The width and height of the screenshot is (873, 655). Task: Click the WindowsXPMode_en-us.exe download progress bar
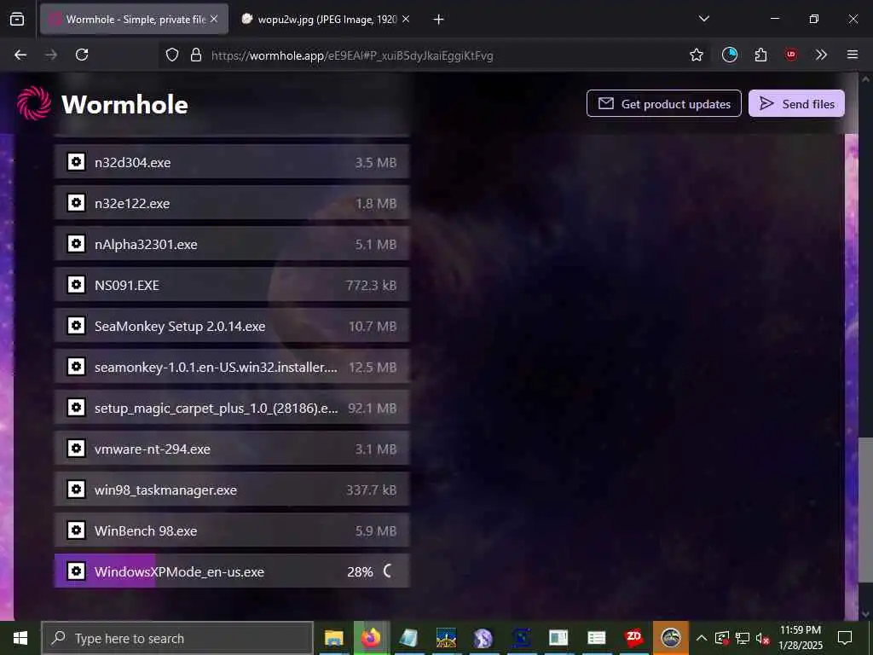(x=232, y=571)
